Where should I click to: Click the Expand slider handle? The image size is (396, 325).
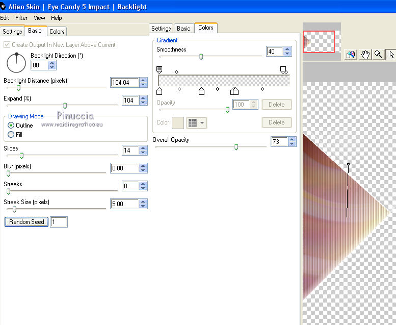tap(65, 106)
